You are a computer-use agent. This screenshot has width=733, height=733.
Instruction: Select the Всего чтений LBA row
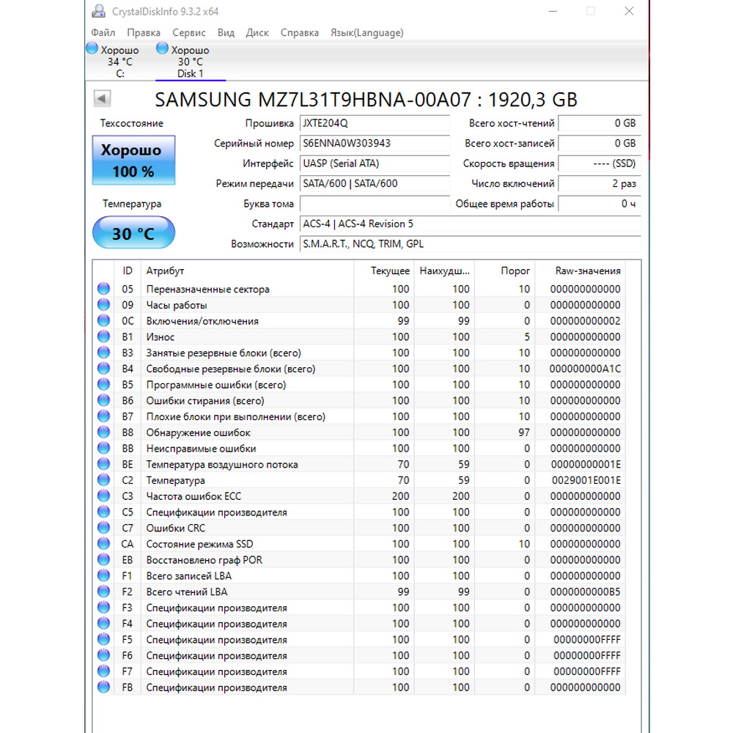tap(358, 592)
